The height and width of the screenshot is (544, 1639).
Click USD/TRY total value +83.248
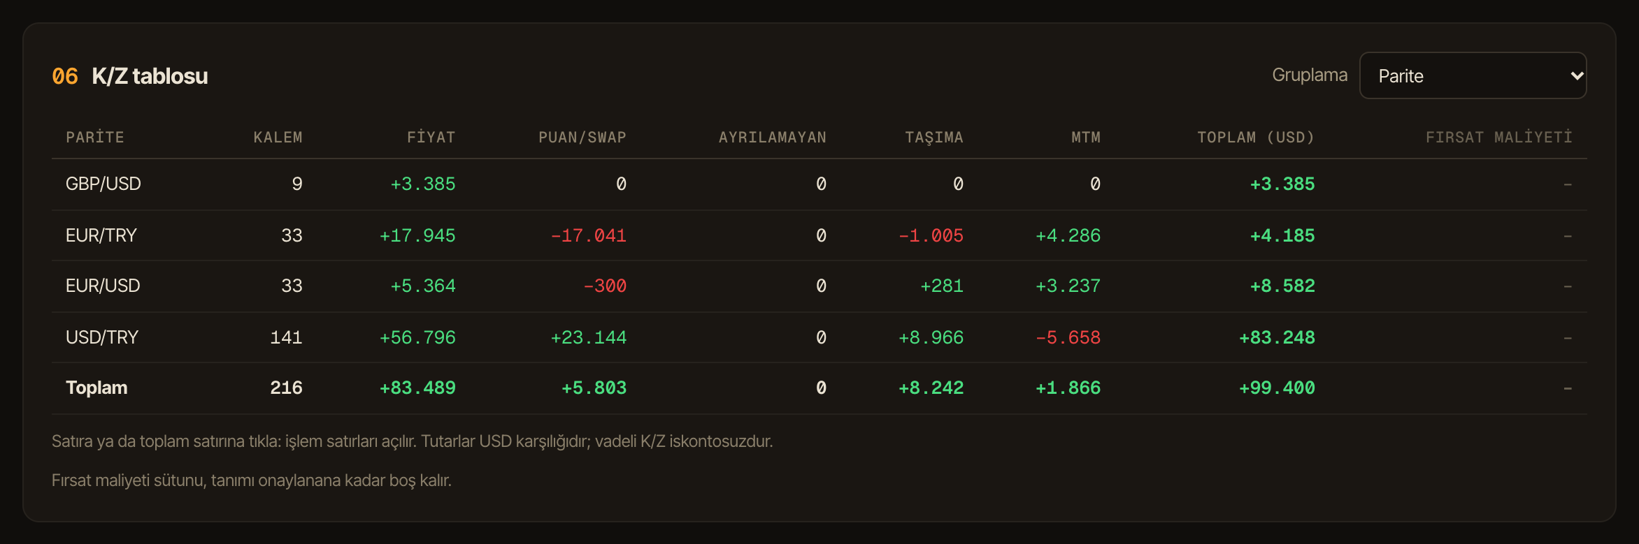(1277, 337)
